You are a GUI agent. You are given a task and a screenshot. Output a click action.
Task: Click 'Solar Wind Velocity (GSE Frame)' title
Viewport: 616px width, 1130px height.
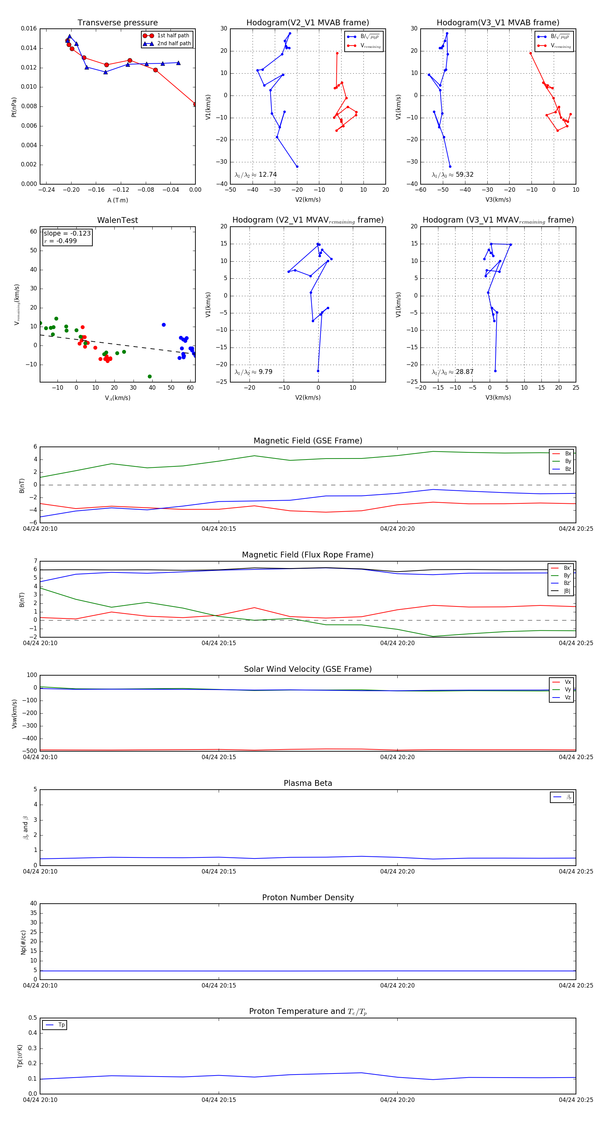pos(308,669)
